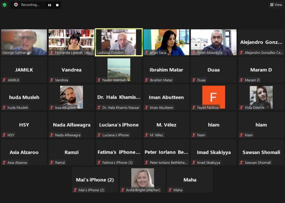
Task: Select Iman Saca's video tile
Action: (166, 42)
